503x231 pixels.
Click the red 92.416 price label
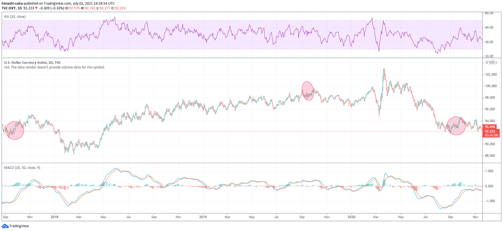(x=490, y=127)
